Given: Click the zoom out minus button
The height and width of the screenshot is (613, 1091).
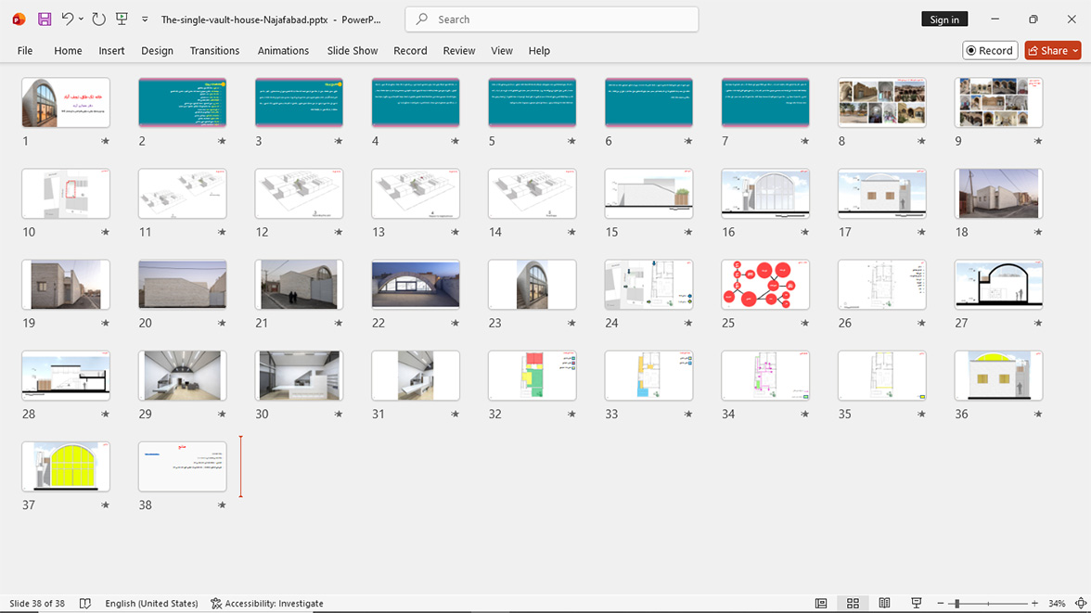Looking at the screenshot, I should [x=941, y=603].
